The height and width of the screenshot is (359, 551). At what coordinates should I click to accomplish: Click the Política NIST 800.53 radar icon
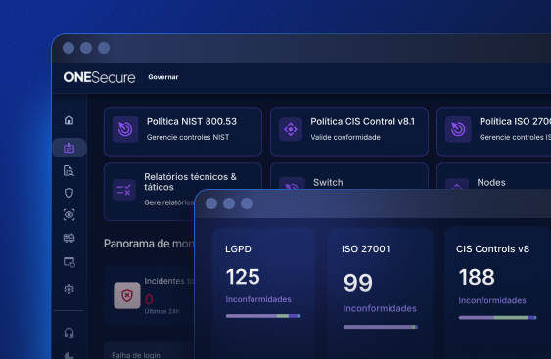click(125, 129)
